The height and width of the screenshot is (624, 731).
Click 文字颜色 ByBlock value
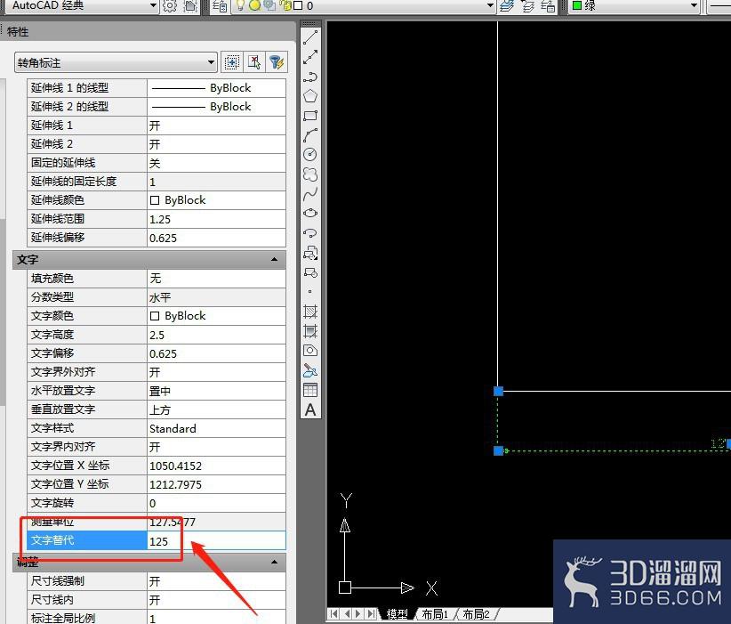click(216, 316)
